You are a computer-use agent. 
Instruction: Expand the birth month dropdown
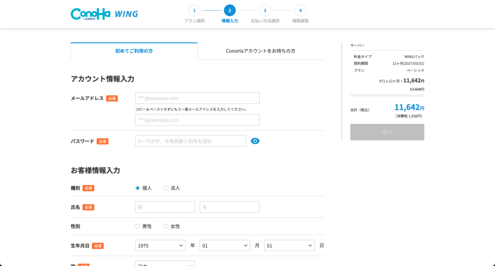pyautogui.click(x=225, y=246)
